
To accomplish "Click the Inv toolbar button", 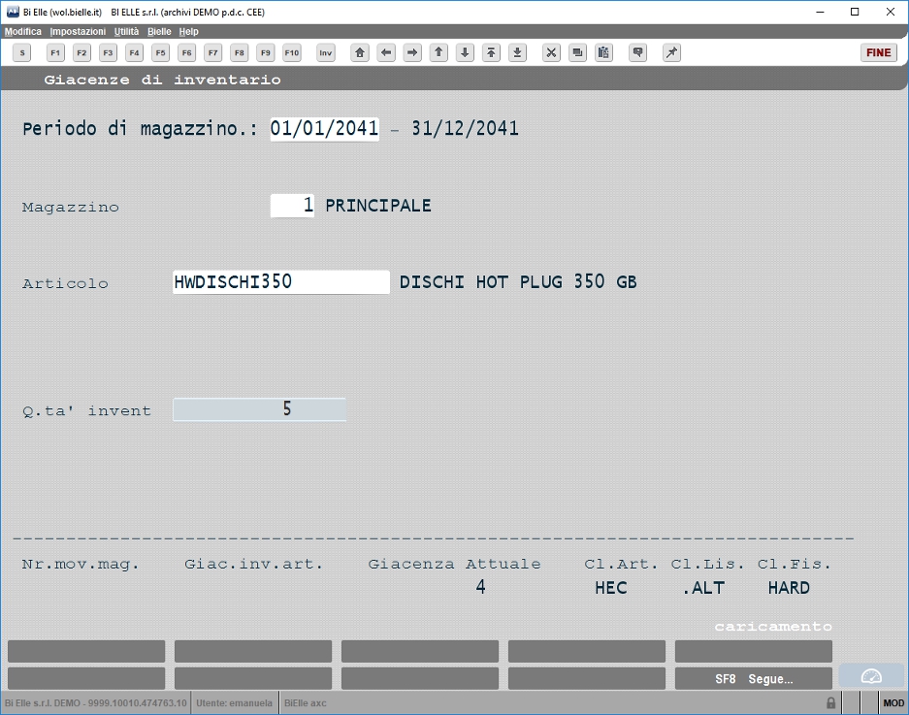I will point(326,52).
